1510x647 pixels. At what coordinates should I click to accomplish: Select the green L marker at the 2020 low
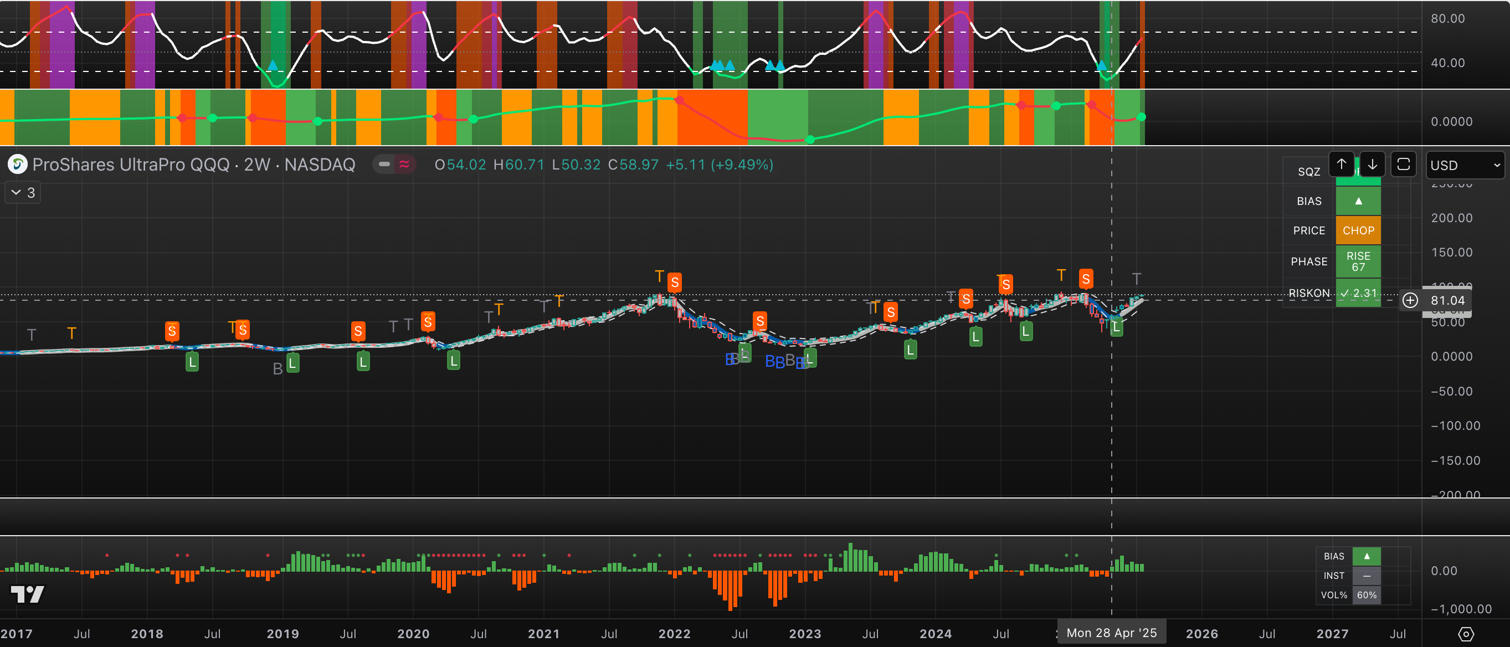click(x=454, y=361)
